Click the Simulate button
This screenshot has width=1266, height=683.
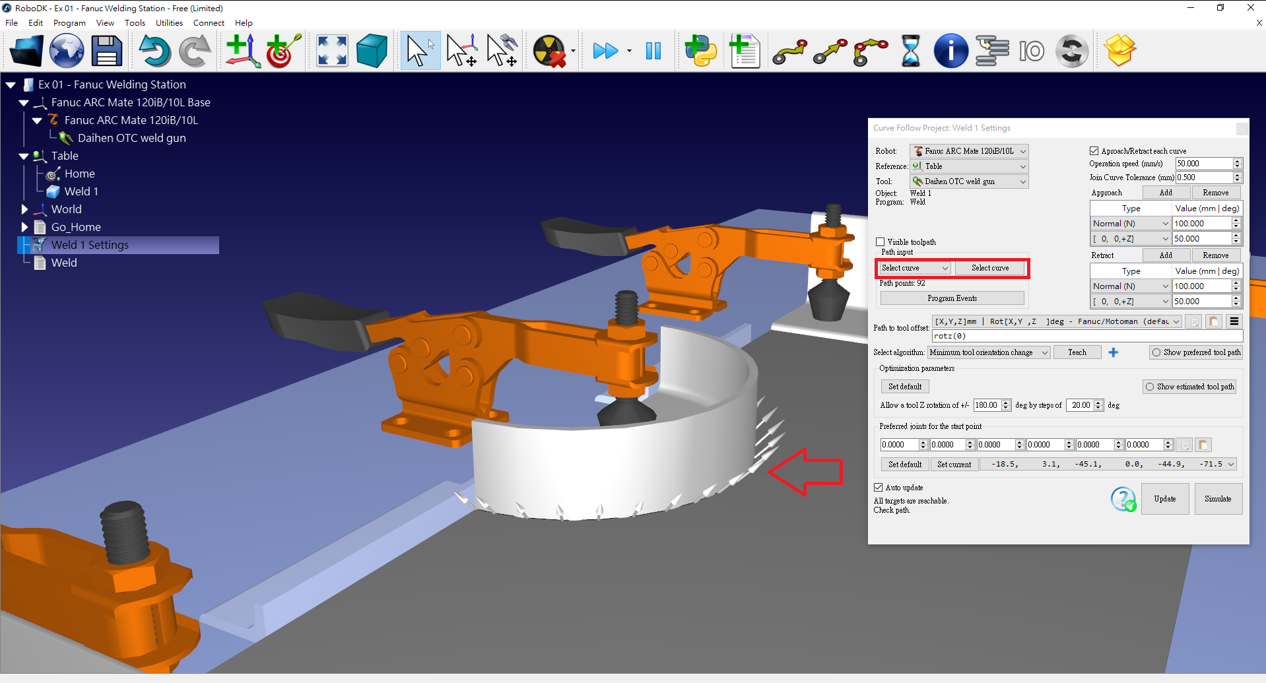(x=1217, y=499)
